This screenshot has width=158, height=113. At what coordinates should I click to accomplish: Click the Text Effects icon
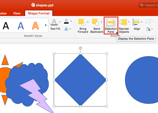click(x=66, y=29)
